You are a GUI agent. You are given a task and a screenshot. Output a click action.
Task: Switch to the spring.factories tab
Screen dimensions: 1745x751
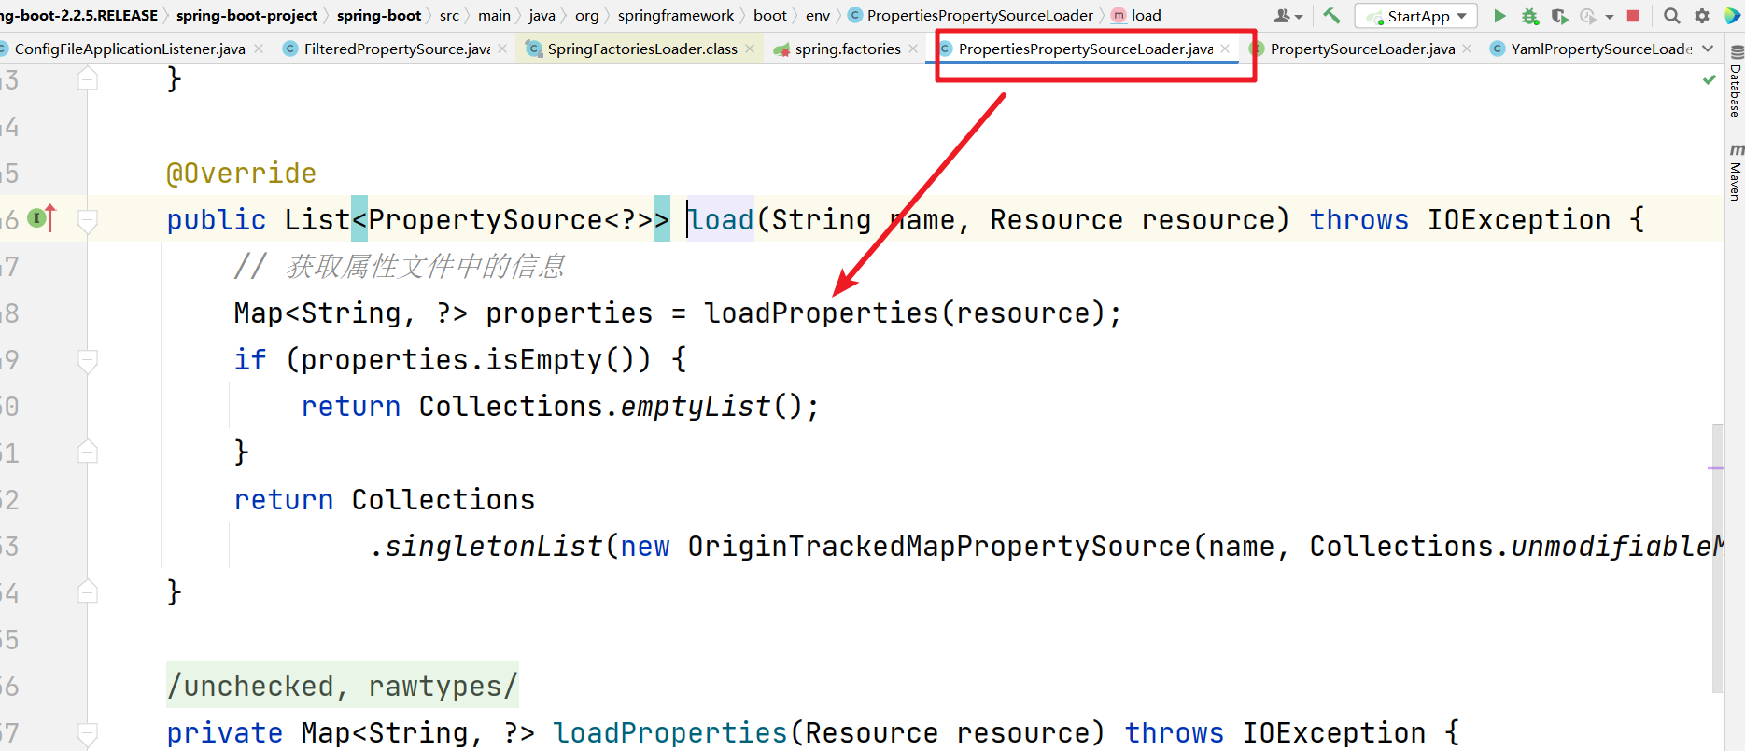point(847,49)
